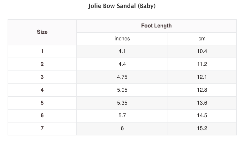Click the 4.1 inches cell

(122, 51)
